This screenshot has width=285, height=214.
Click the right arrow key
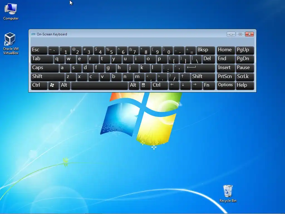tap(197, 86)
